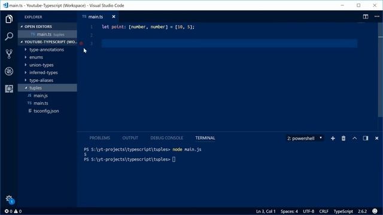This screenshot has width=383, height=215.
Task: Click Spaces: 4 indentation setting
Action: coord(289,211)
